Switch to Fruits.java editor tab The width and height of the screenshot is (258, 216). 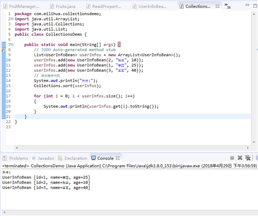tap(63, 7)
